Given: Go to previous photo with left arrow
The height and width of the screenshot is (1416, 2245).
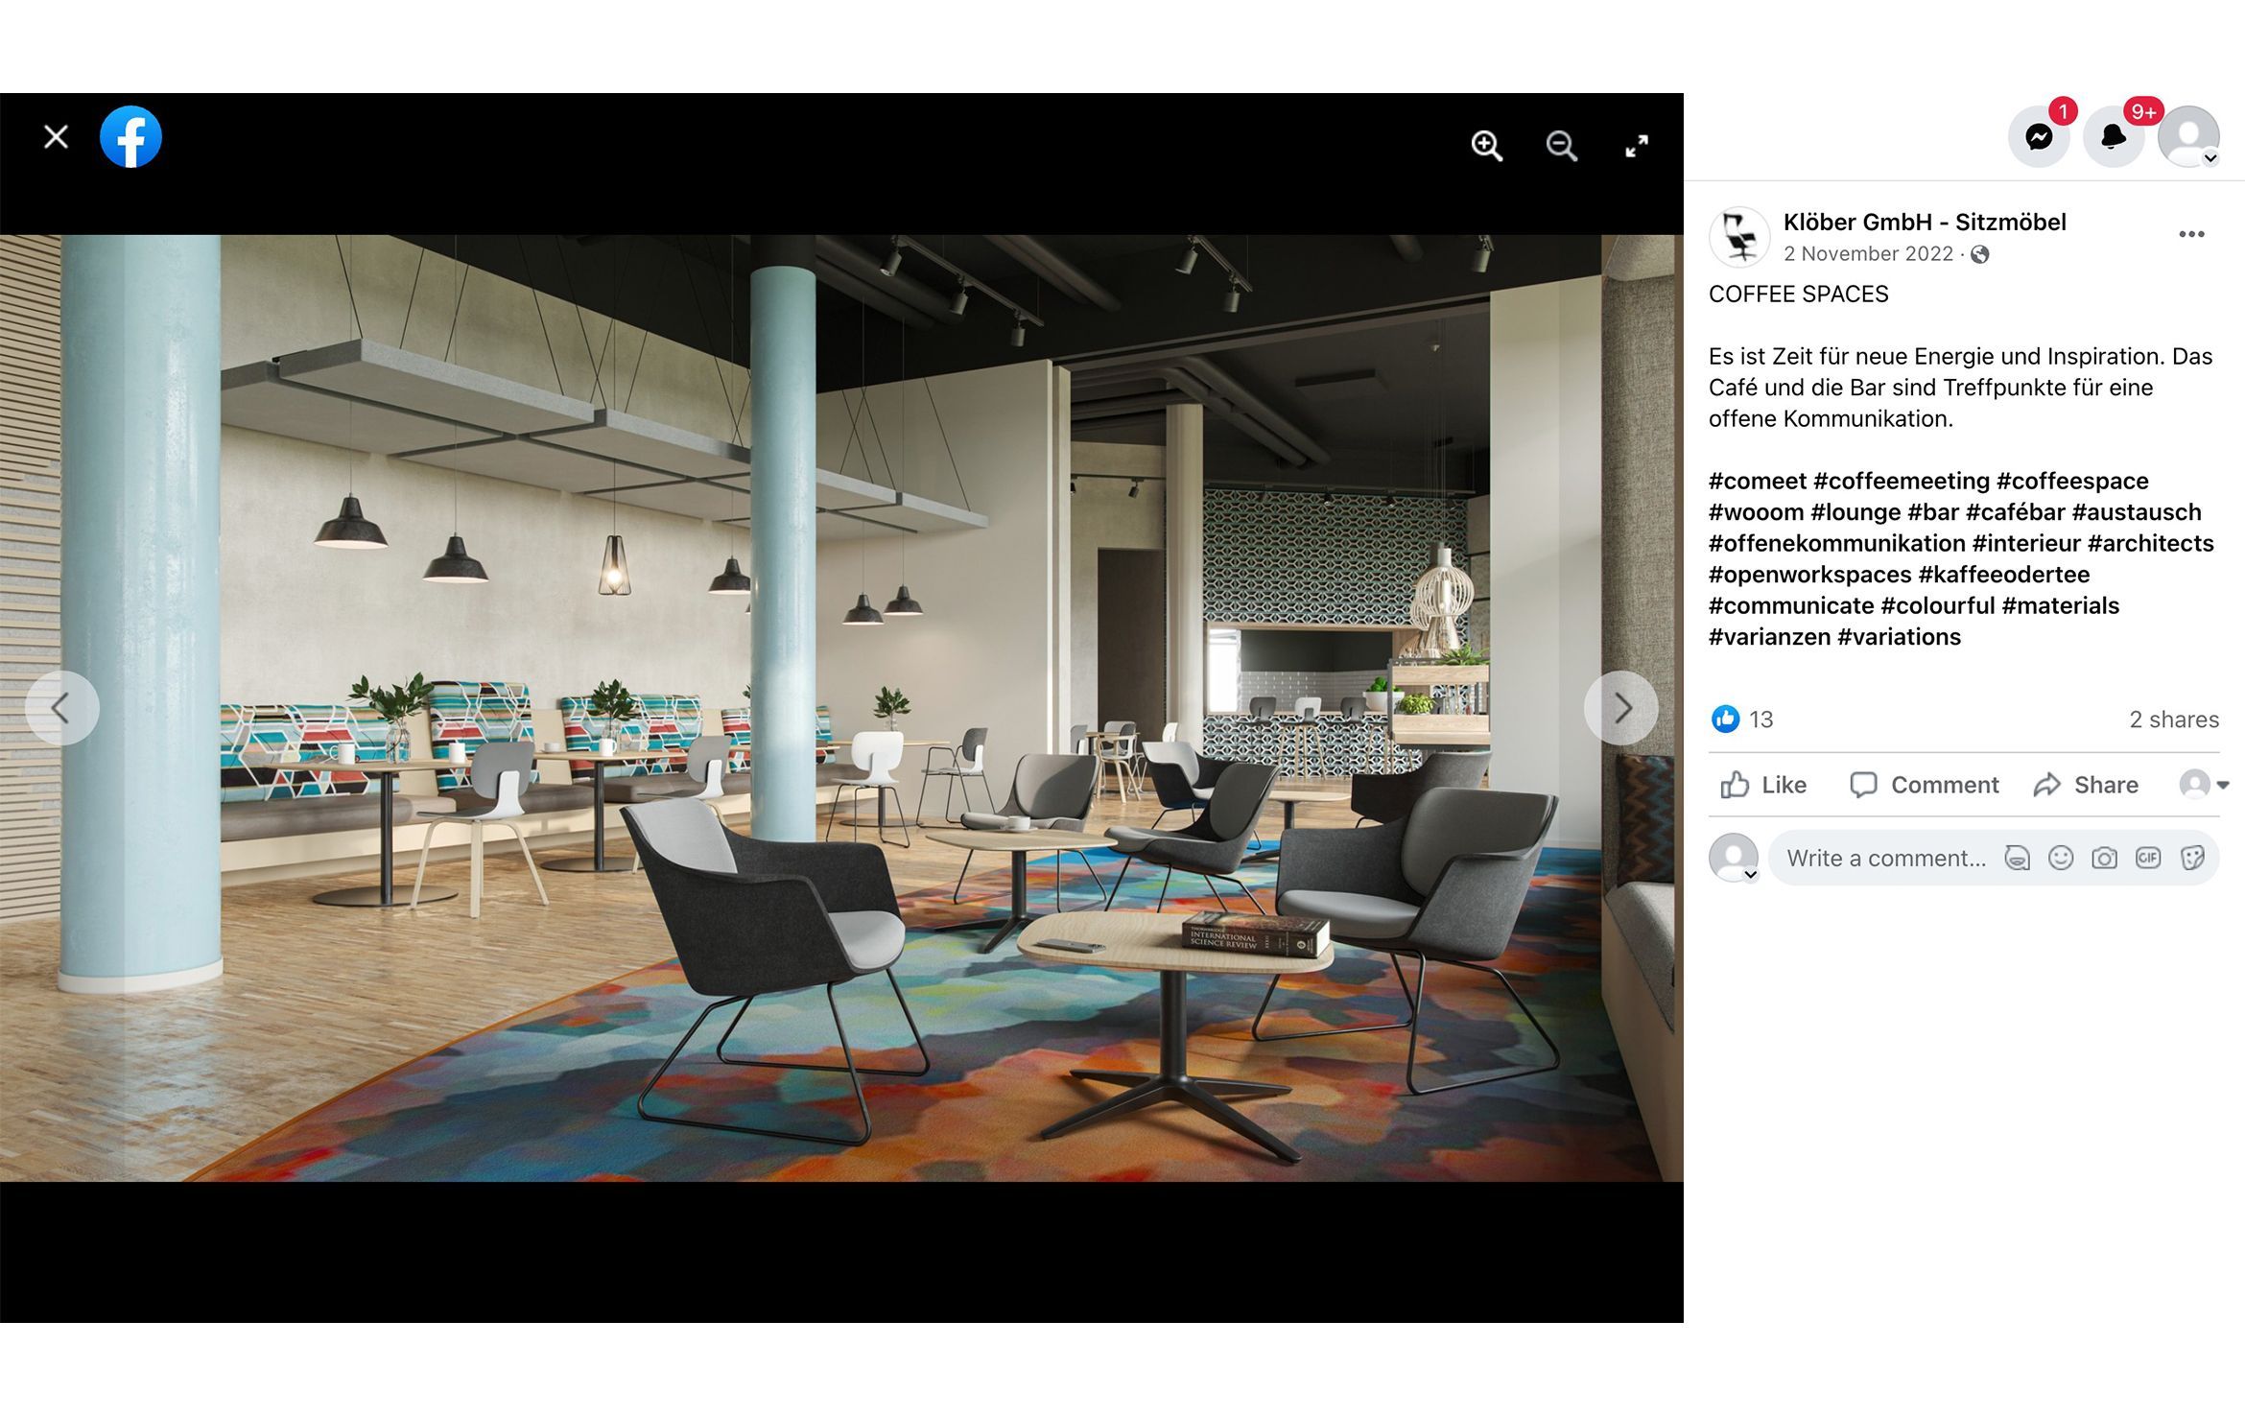Looking at the screenshot, I should pyautogui.click(x=62, y=708).
